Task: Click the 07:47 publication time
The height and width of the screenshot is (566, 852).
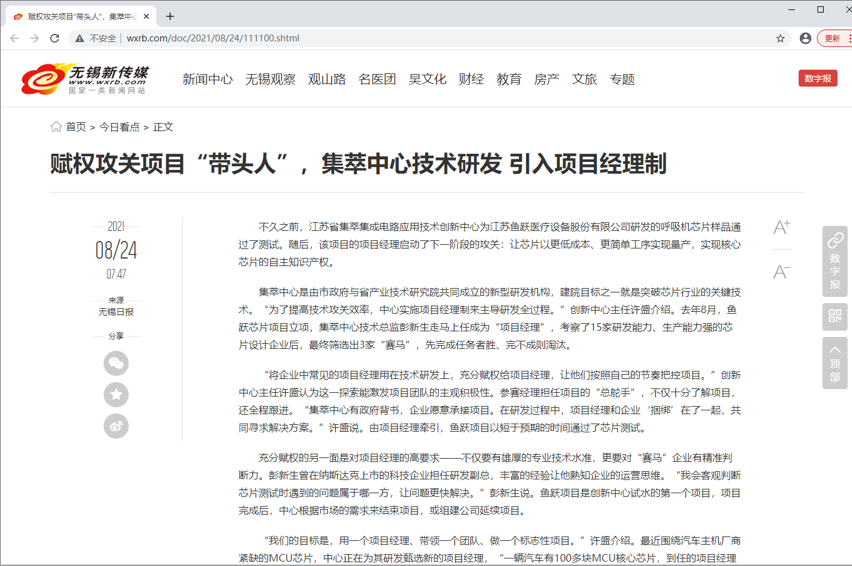Action: point(116,274)
